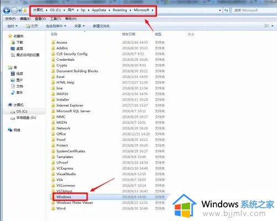Open the 共享 toolbar dropdown
The image size is (277, 221).
coord(79,26)
